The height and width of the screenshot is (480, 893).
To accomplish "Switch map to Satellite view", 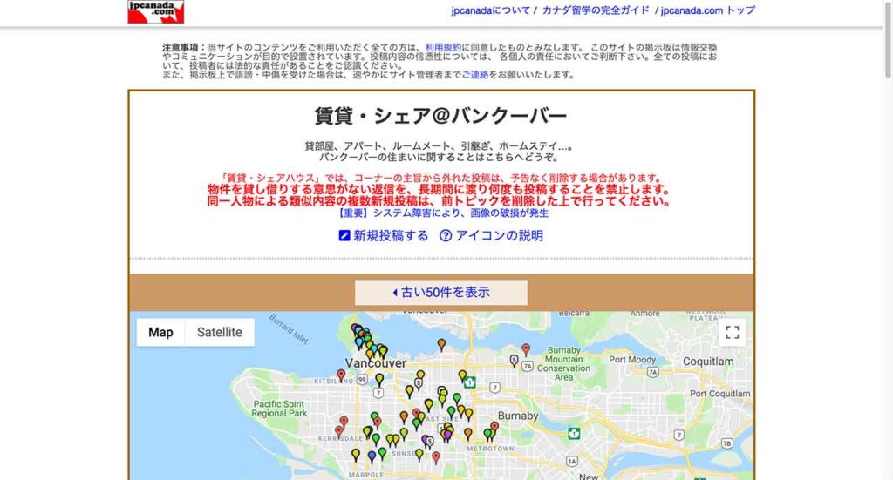I will (220, 332).
